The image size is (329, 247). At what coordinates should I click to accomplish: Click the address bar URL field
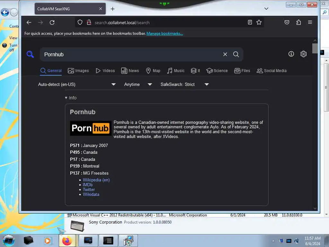tap(170, 23)
